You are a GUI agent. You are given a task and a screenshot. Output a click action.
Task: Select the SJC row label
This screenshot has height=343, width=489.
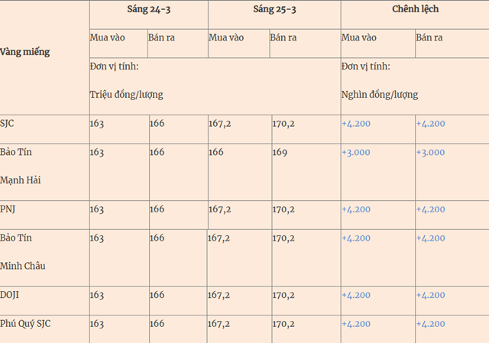tap(7, 124)
